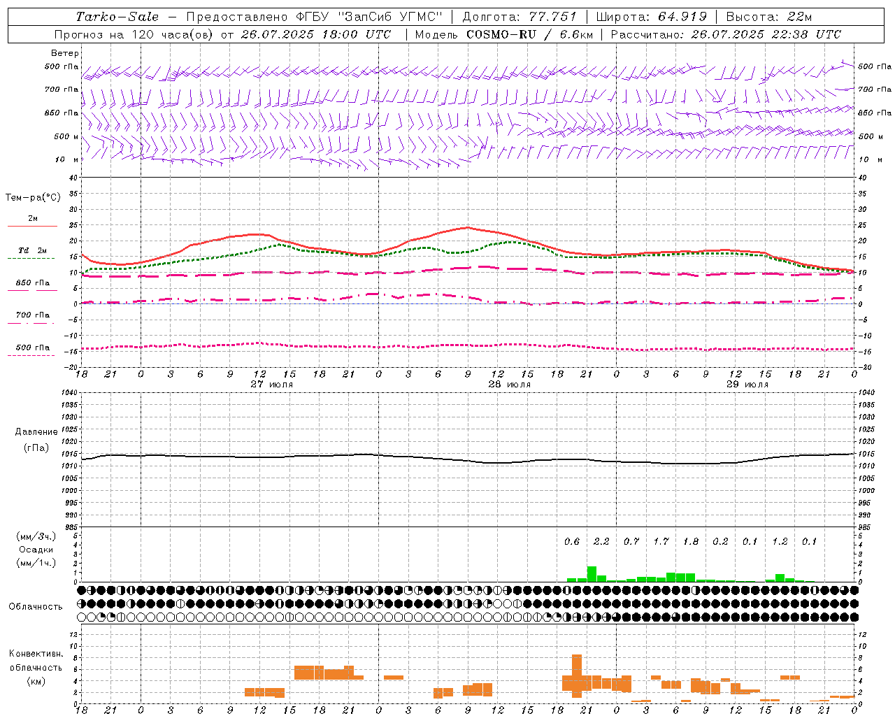Click the 1.7 precipitation value
This screenshot has width=895, height=716.
click(661, 541)
